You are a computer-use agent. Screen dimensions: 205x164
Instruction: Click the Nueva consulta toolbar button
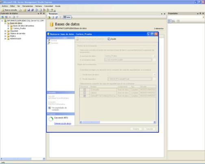point(9,10)
